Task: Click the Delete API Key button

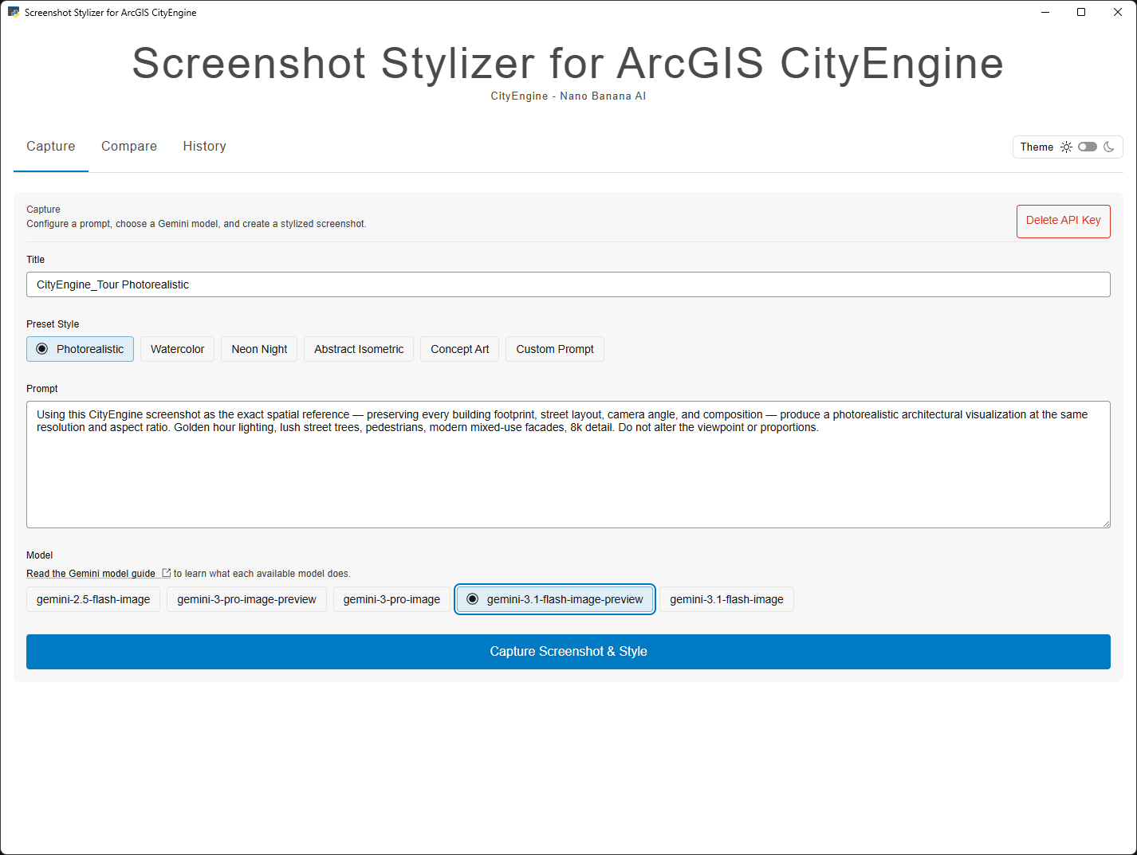Action: [x=1064, y=221]
